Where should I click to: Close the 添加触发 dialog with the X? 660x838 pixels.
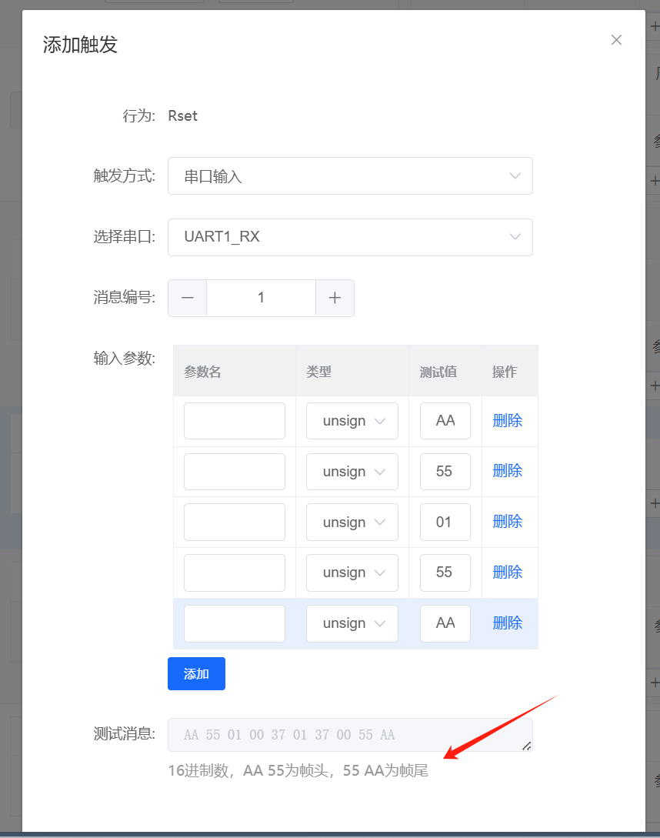616,39
